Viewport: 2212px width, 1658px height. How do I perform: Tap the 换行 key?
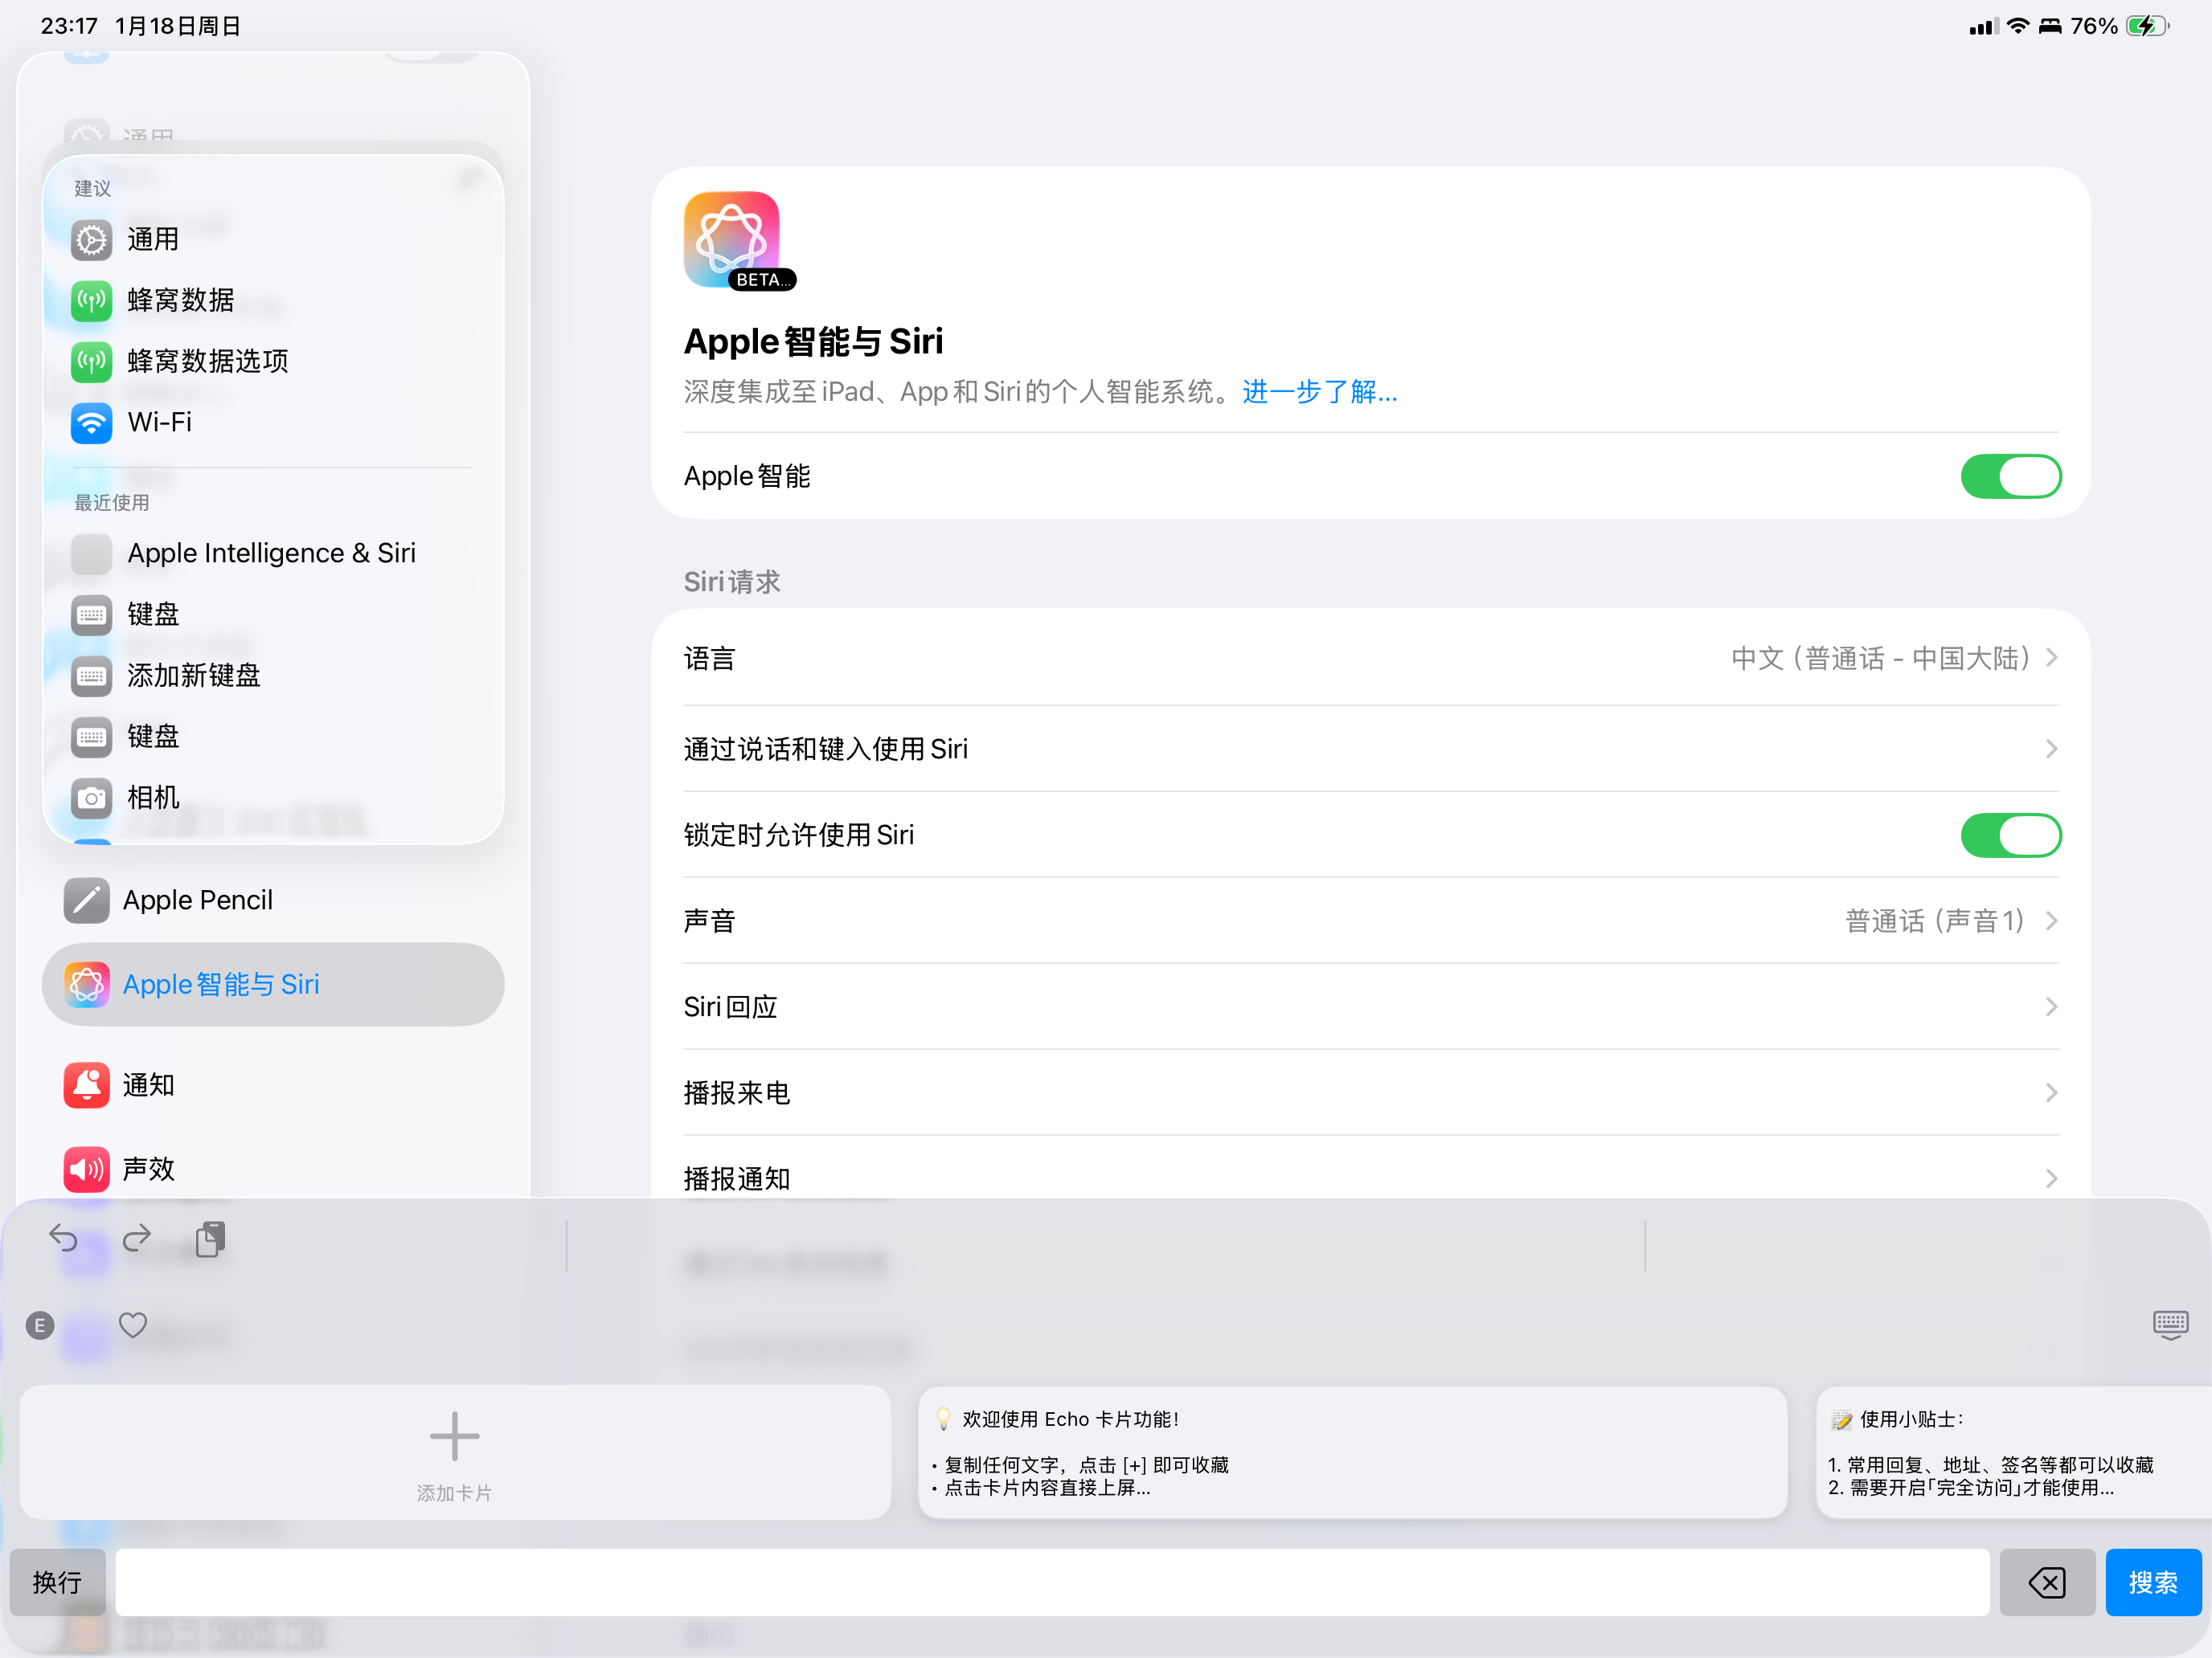(57, 1582)
